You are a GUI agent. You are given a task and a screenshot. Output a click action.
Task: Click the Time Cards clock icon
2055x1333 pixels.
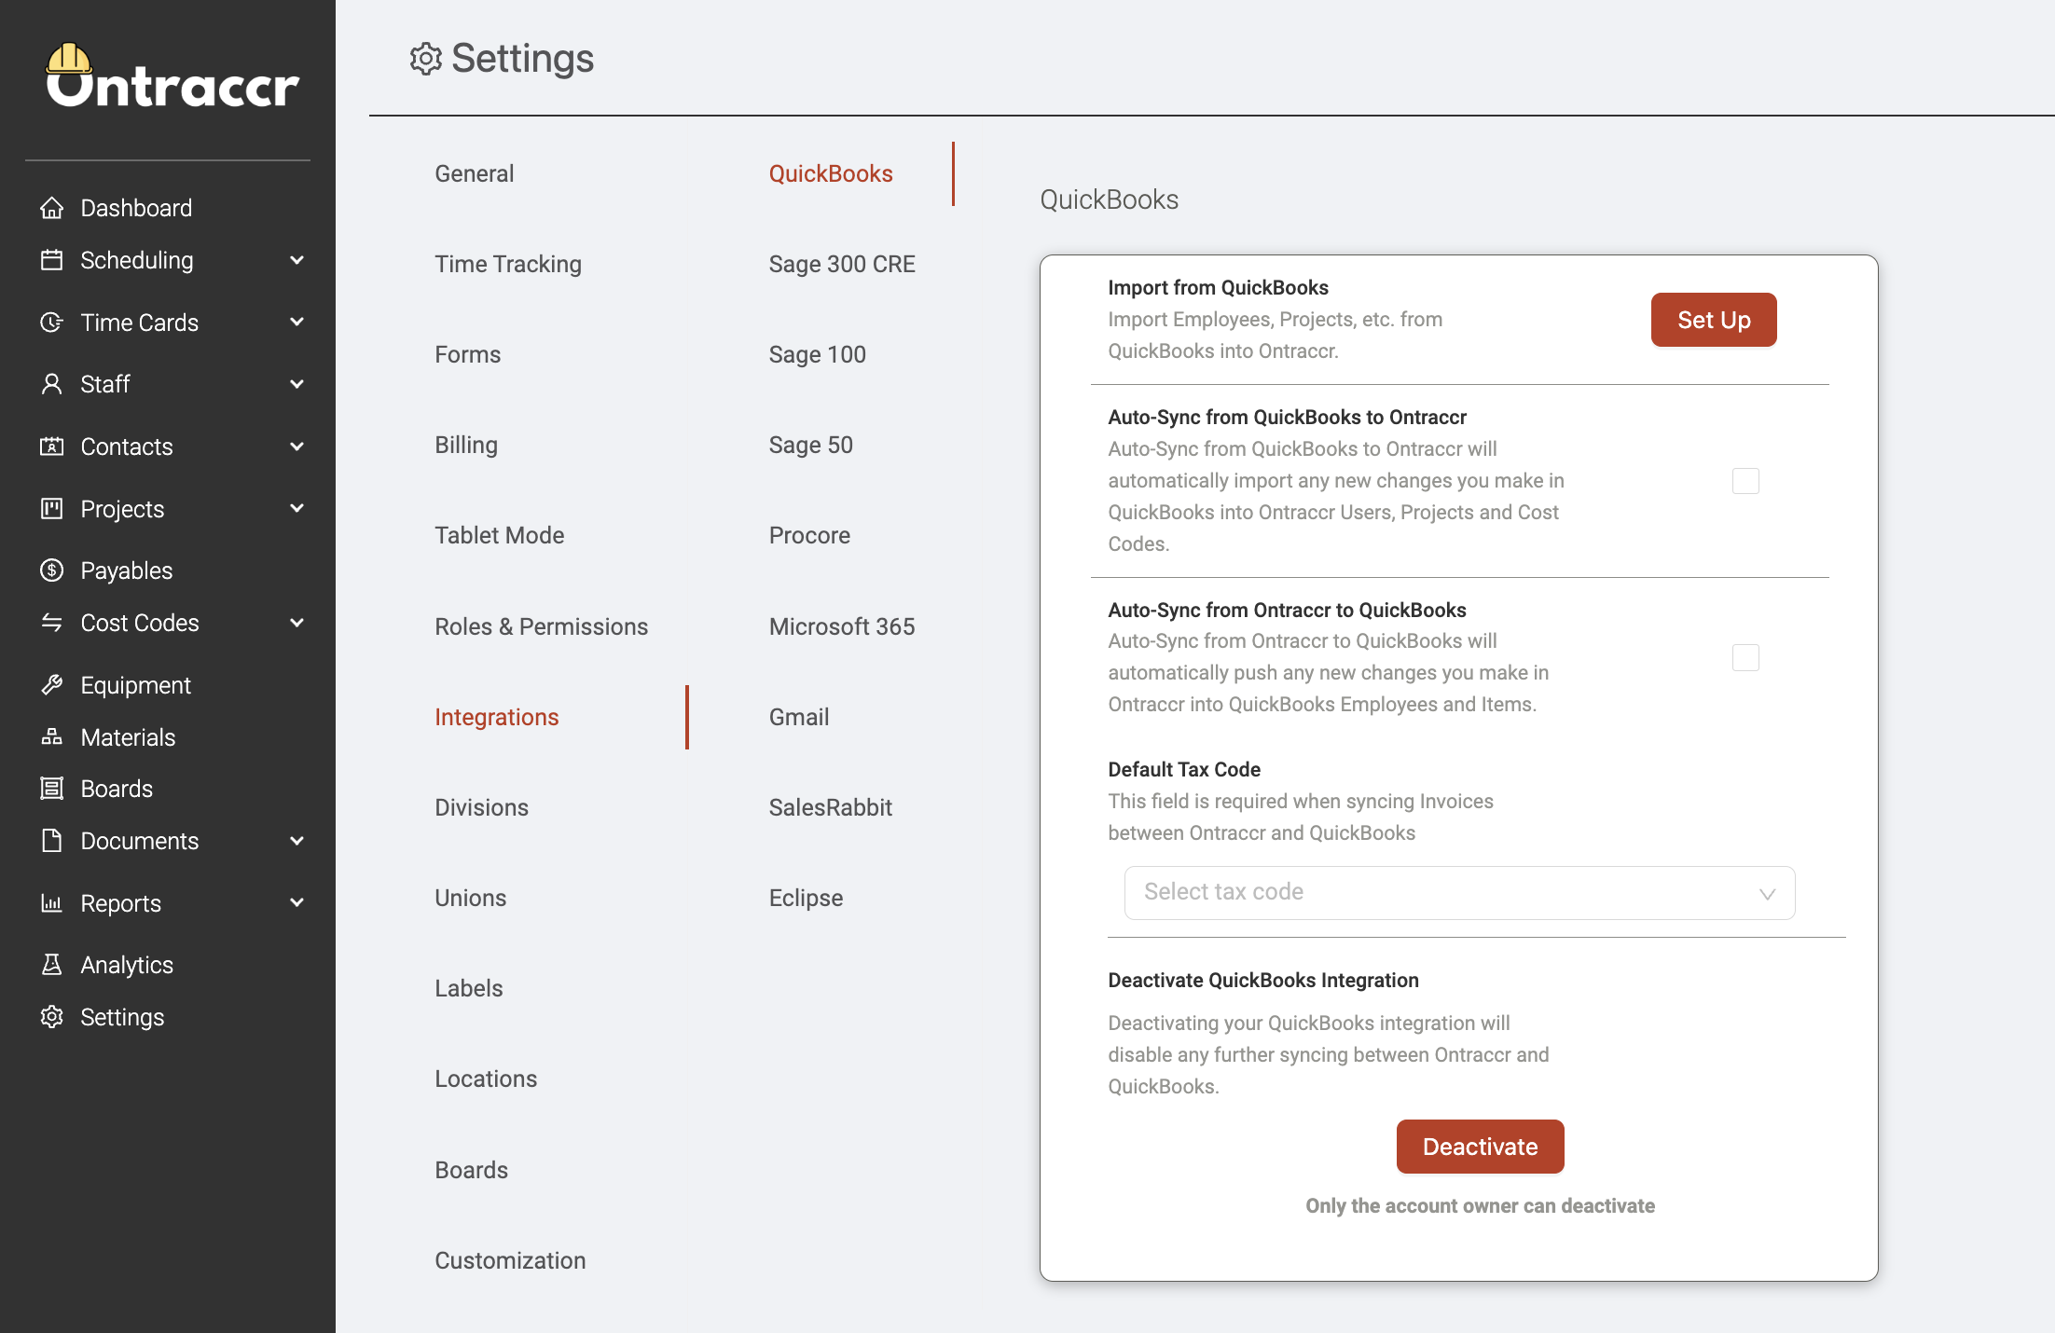click(52, 323)
